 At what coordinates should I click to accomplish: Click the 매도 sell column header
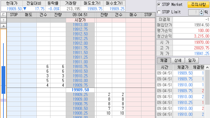coord(29,15)
